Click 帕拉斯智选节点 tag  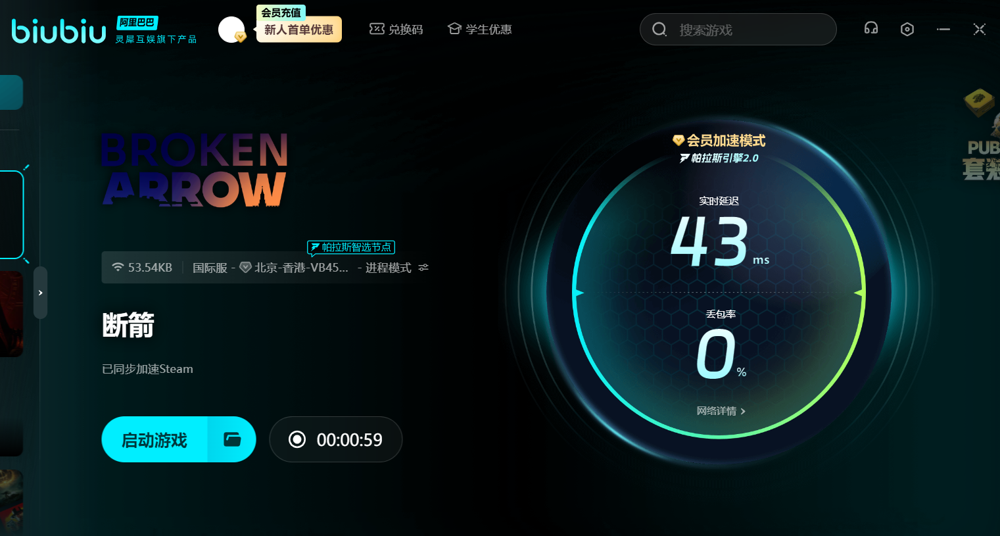tap(351, 247)
